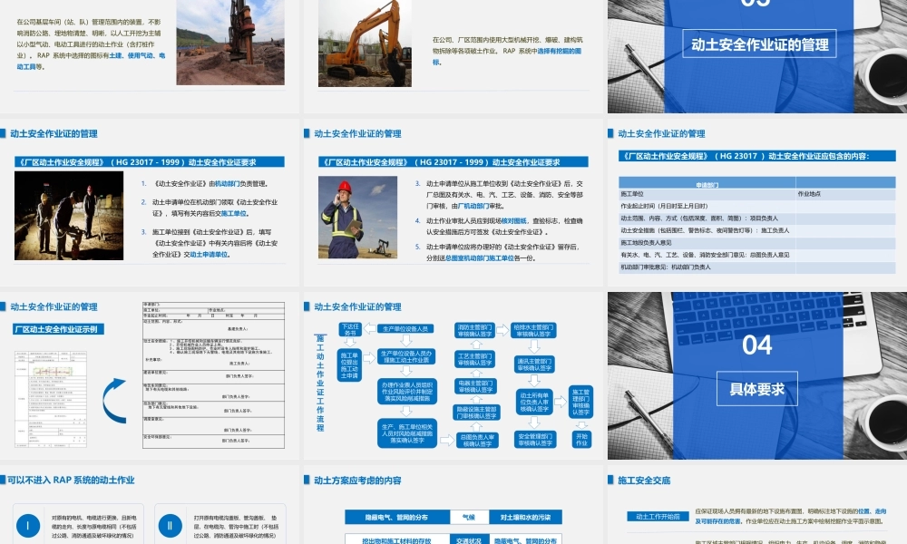This screenshot has width=907, height=544.
Task: Click the curved blue arrow icon
Action: pyautogui.click(x=114, y=398)
